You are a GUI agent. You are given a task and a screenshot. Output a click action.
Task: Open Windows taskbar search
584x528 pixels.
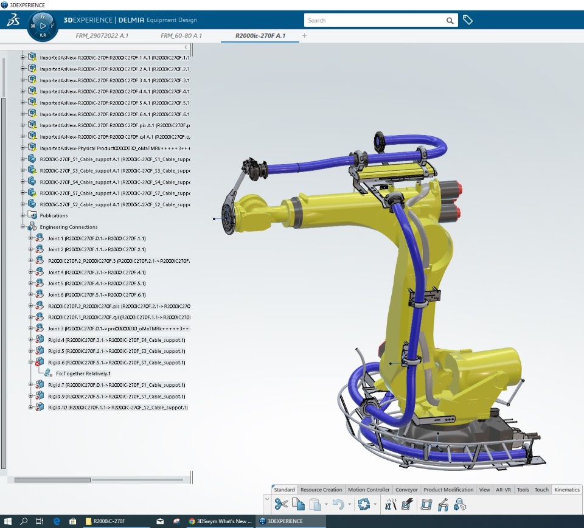(24, 521)
